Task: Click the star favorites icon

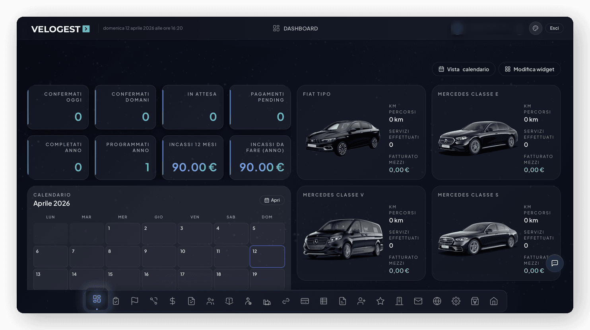Action: [380, 301]
